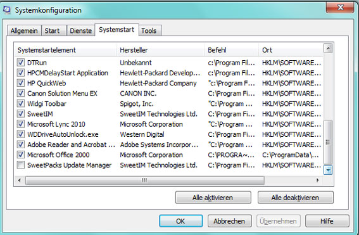Select 'Canon Solution Menu EX' entry text

click(x=62, y=94)
